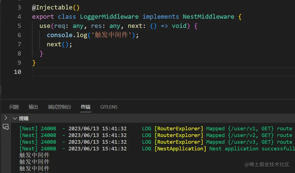Click line number 5 in gutter
Screen dimensions: 295x173
click(x=19, y=26)
